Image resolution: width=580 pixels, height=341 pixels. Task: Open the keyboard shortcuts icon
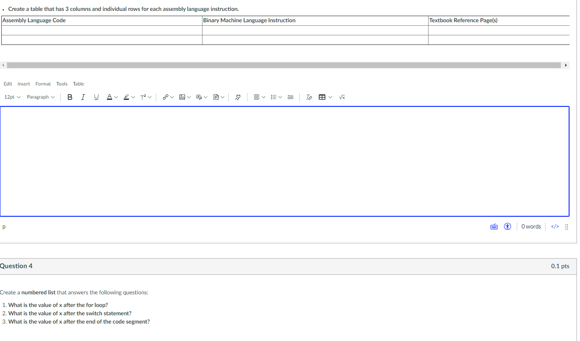494,227
